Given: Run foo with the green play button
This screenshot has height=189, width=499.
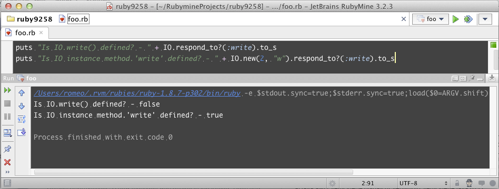Looking at the screenshot, I should (456, 19).
